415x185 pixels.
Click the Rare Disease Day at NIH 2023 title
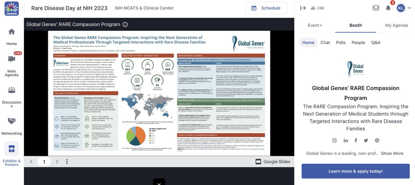(x=70, y=8)
